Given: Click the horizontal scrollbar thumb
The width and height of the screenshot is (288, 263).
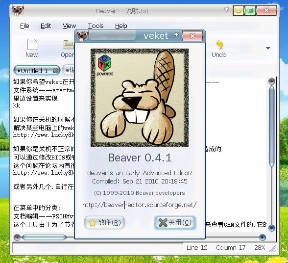Looking at the screenshot, I should tap(44, 237).
